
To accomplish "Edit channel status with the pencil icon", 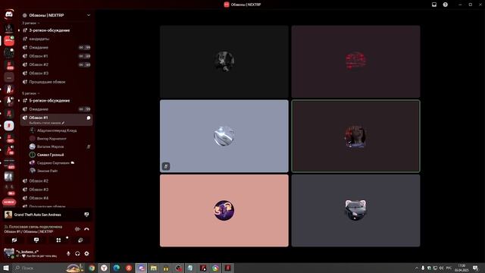I will click(x=63, y=123).
